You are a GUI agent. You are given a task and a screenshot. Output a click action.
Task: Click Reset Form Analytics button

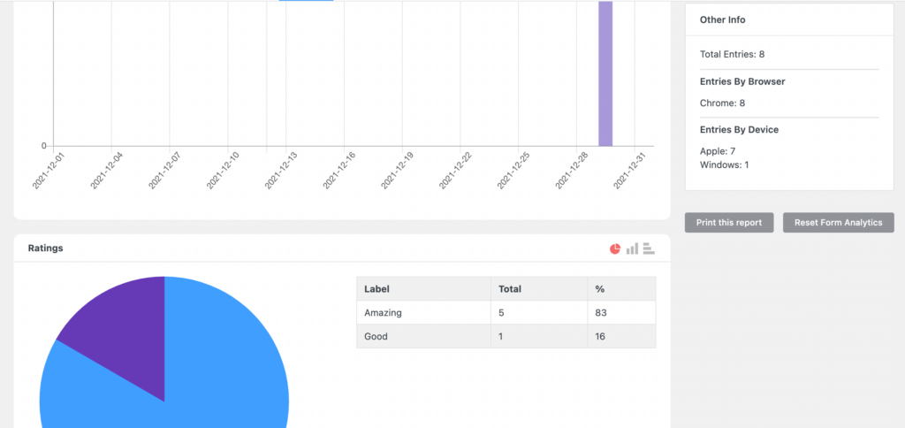click(838, 222)
